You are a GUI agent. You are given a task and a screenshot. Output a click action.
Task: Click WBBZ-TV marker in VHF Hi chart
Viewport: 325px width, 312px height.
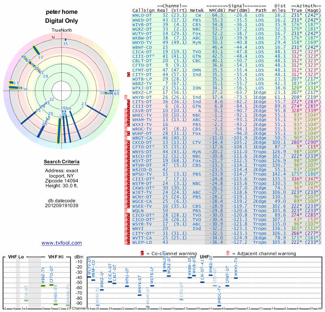coord(43,286)
